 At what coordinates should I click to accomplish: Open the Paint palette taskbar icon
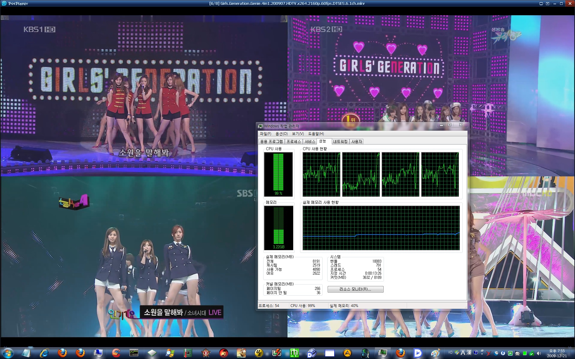[x=435, y=353]
